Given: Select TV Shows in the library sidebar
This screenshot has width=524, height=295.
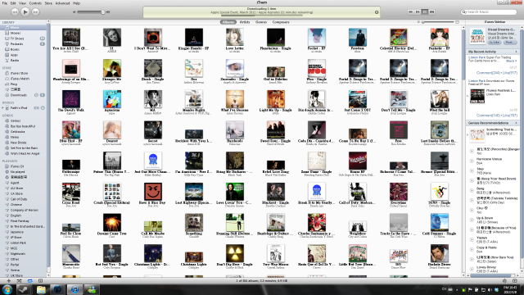Looking at the screenshot, I should pos(24,39).
